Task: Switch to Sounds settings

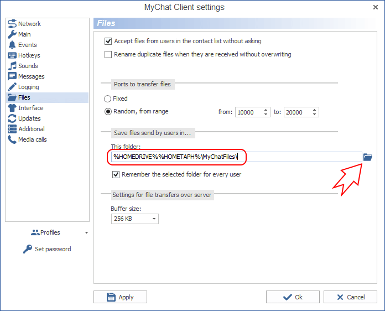Action: point(47,66)
